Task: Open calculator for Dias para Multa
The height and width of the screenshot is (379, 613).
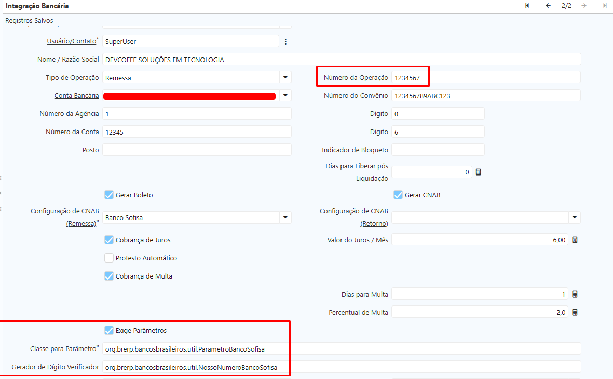Action: click(575, 294)
